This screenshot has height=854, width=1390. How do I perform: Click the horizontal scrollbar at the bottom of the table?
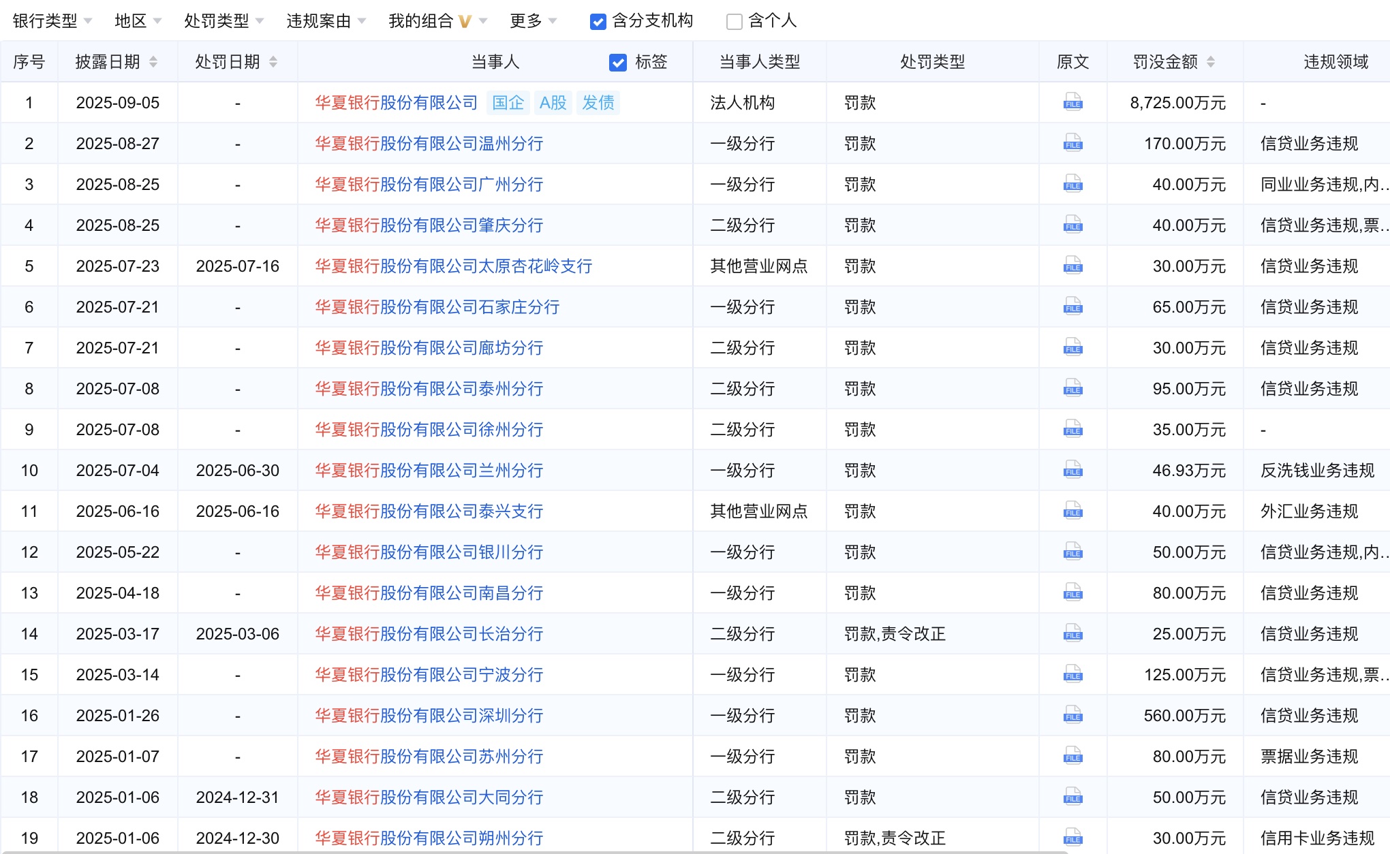pos(531,851)
